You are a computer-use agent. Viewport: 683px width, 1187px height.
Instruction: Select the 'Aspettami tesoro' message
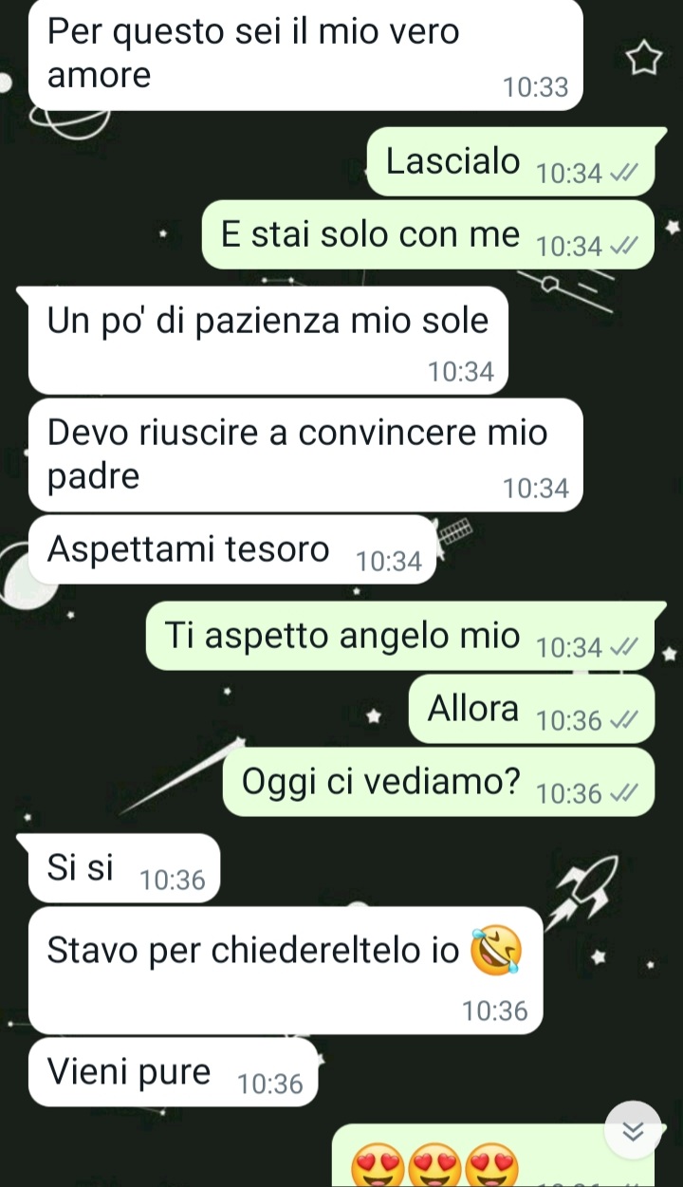tap(231, 549)
